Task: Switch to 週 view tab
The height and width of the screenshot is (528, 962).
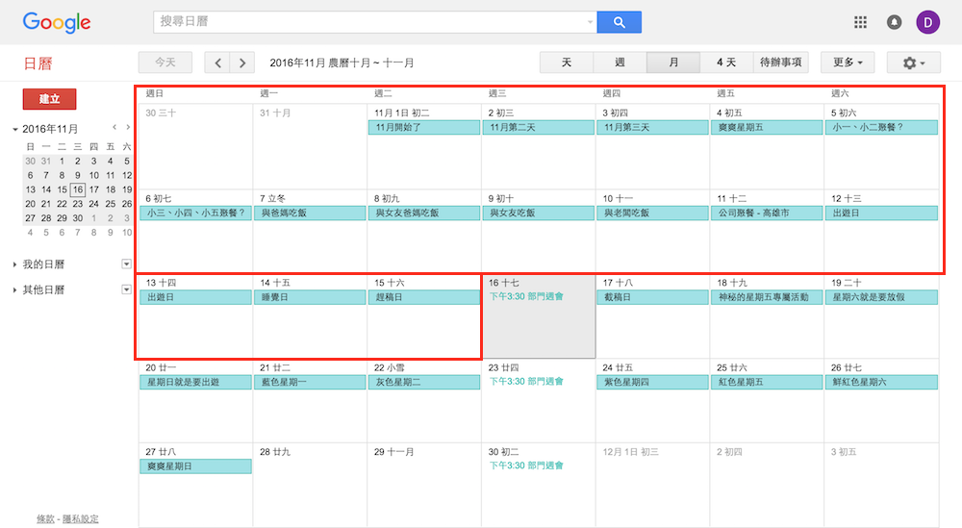Action: [620, 63]
